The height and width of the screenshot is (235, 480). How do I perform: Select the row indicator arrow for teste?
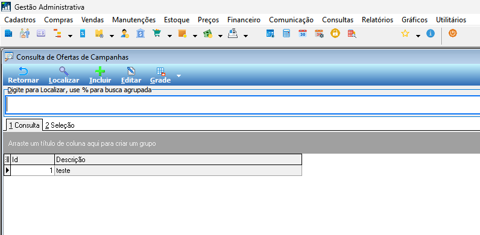click(7, 171)
